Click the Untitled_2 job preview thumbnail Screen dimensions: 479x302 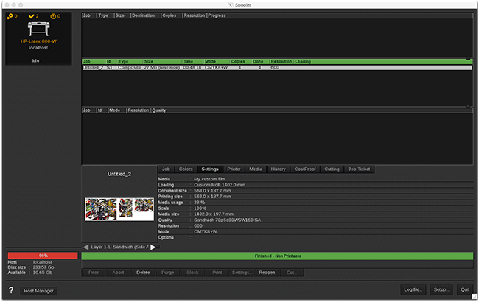119,208
